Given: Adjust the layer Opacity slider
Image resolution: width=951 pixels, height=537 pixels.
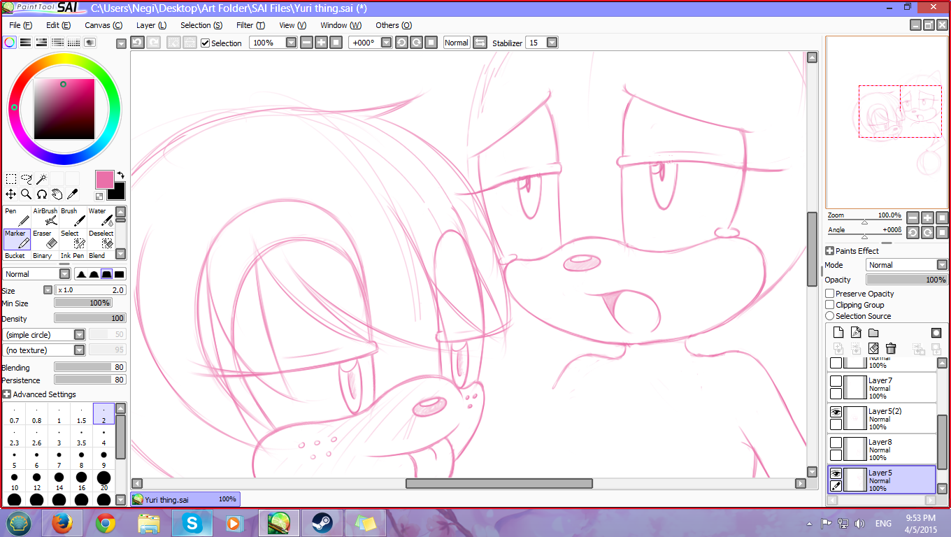Looking at the screenshot, I should (906, 280).
